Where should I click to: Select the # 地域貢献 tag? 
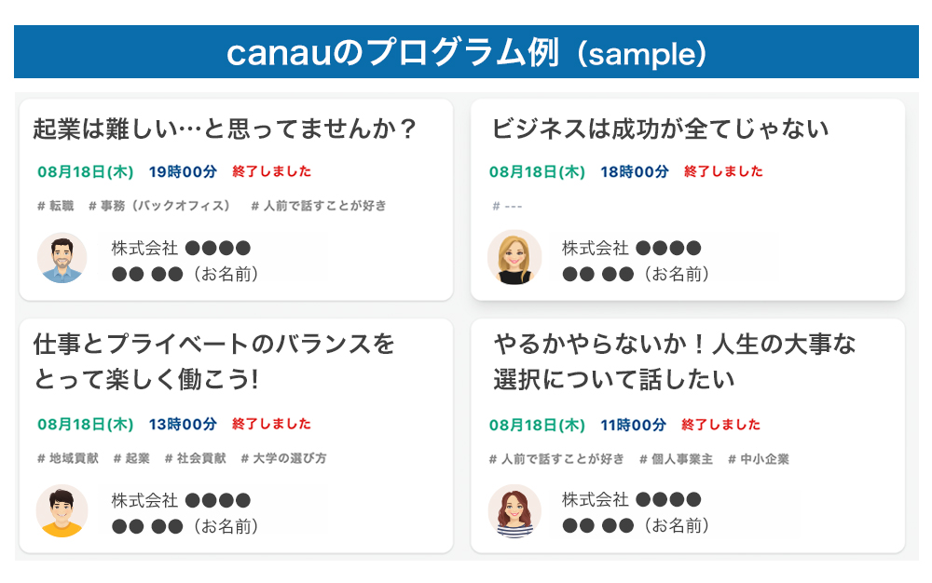(67, 458)
